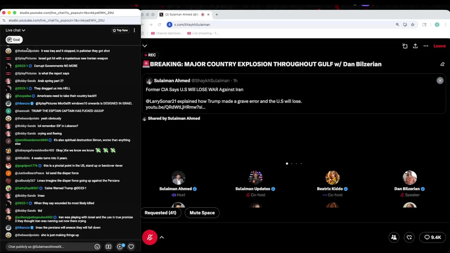Click 'Shared by Sulaiman Ahmed' label
450x253 pixels.
click(174, 118)
